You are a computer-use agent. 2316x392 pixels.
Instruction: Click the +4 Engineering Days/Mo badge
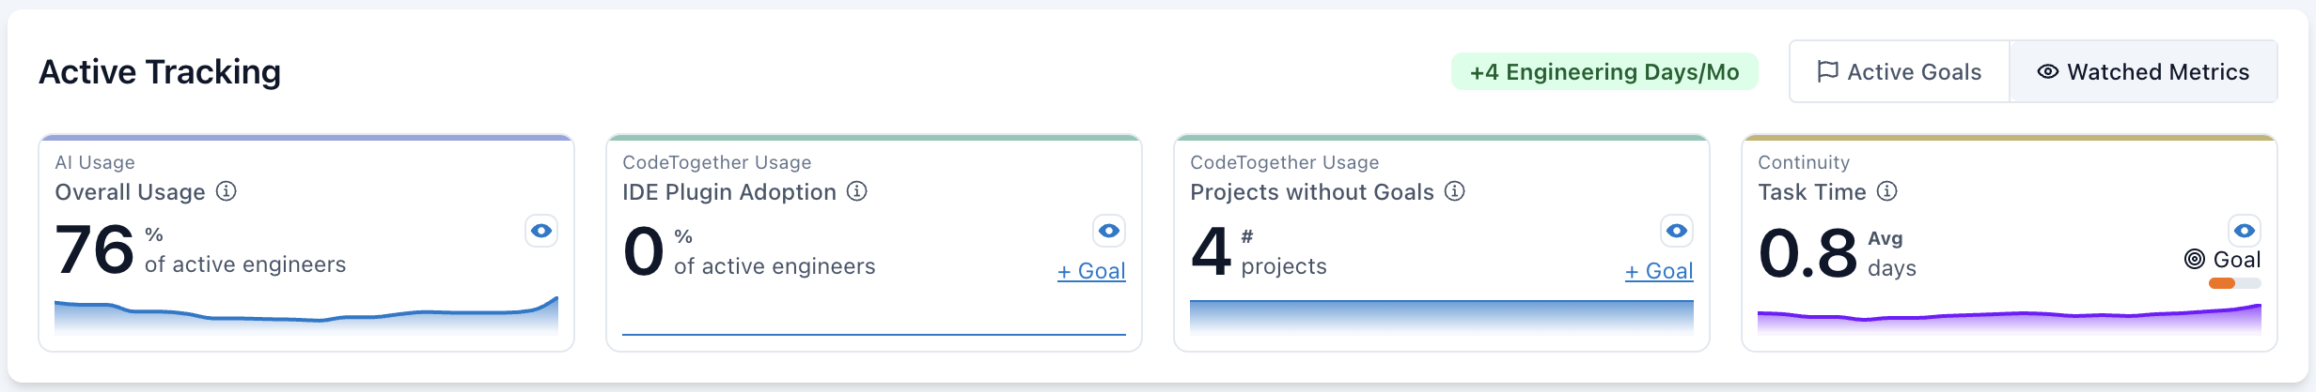(1604, 72)
